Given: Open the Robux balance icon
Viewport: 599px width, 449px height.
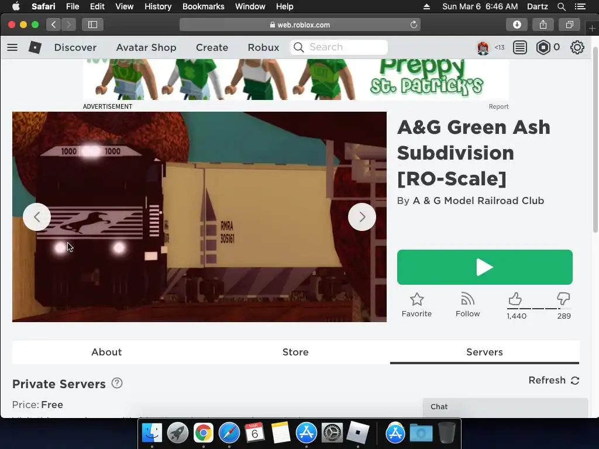Looking at the screenshot, I should (x=543, y=47).
